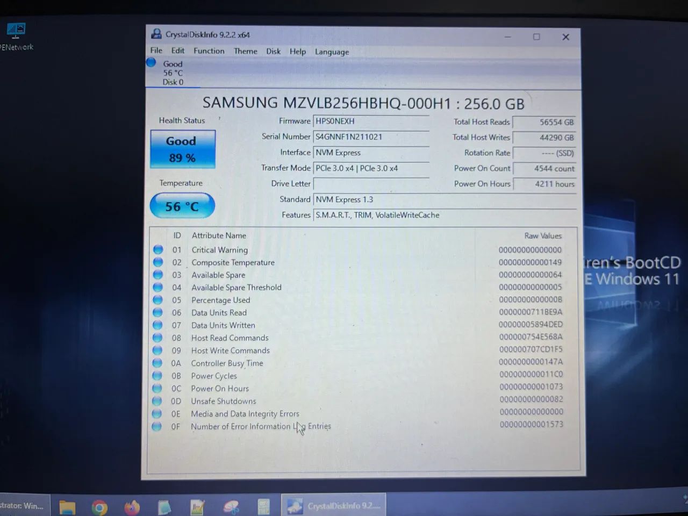Click the Features field S.M.A.R.T., TRIM
This screenshot has height=516, width=688.
coord(445,215)
